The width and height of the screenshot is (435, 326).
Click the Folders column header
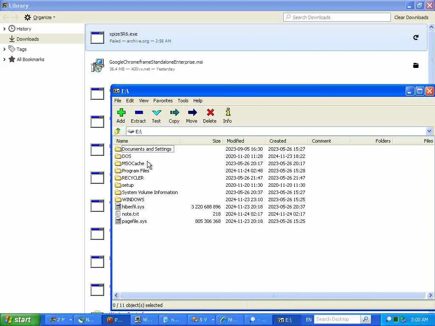point(371,141)
